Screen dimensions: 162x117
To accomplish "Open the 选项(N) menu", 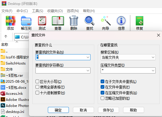I will (73, 11).
